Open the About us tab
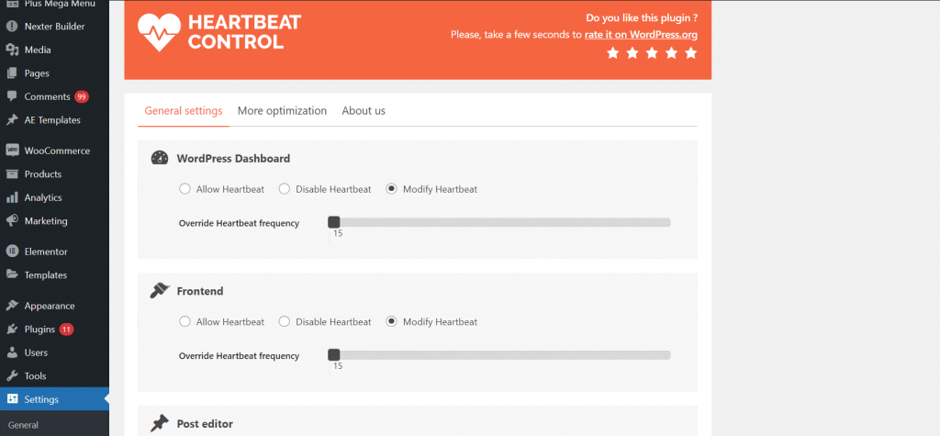940x436 pixels. [x=364, y=111]
